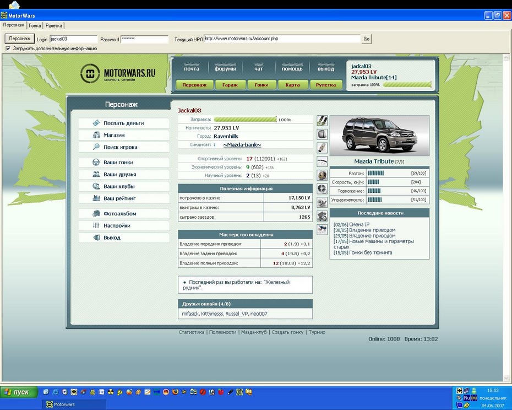
Task: Click the заправка 100% bar in the header
Action: [407, 85]
